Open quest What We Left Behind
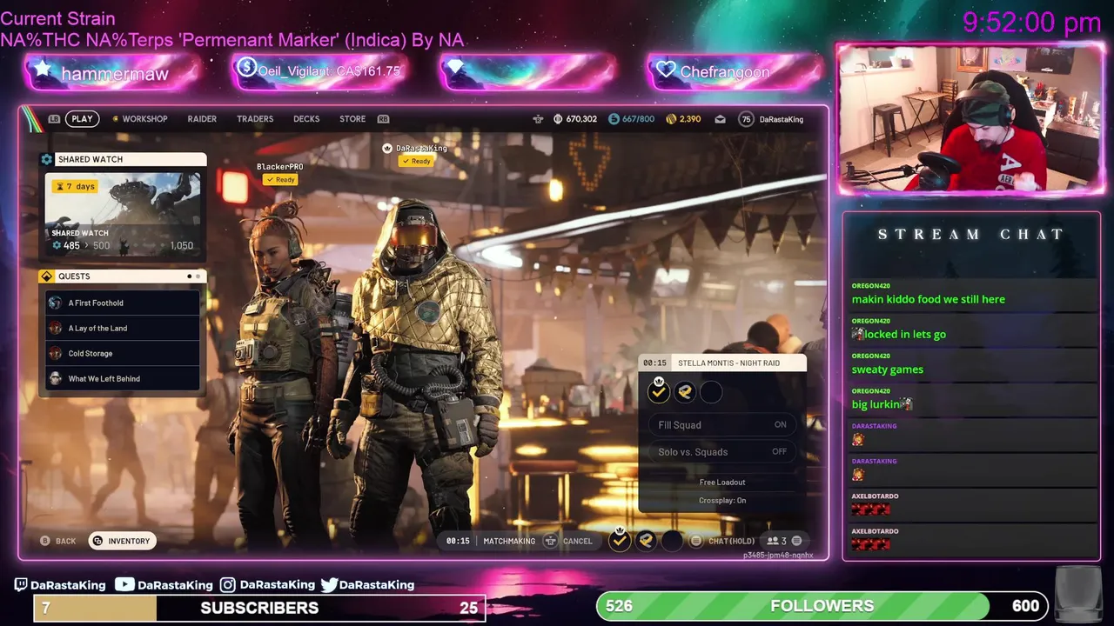The height and width of the screenshot is (626, 1114). [x=123, y=378]
